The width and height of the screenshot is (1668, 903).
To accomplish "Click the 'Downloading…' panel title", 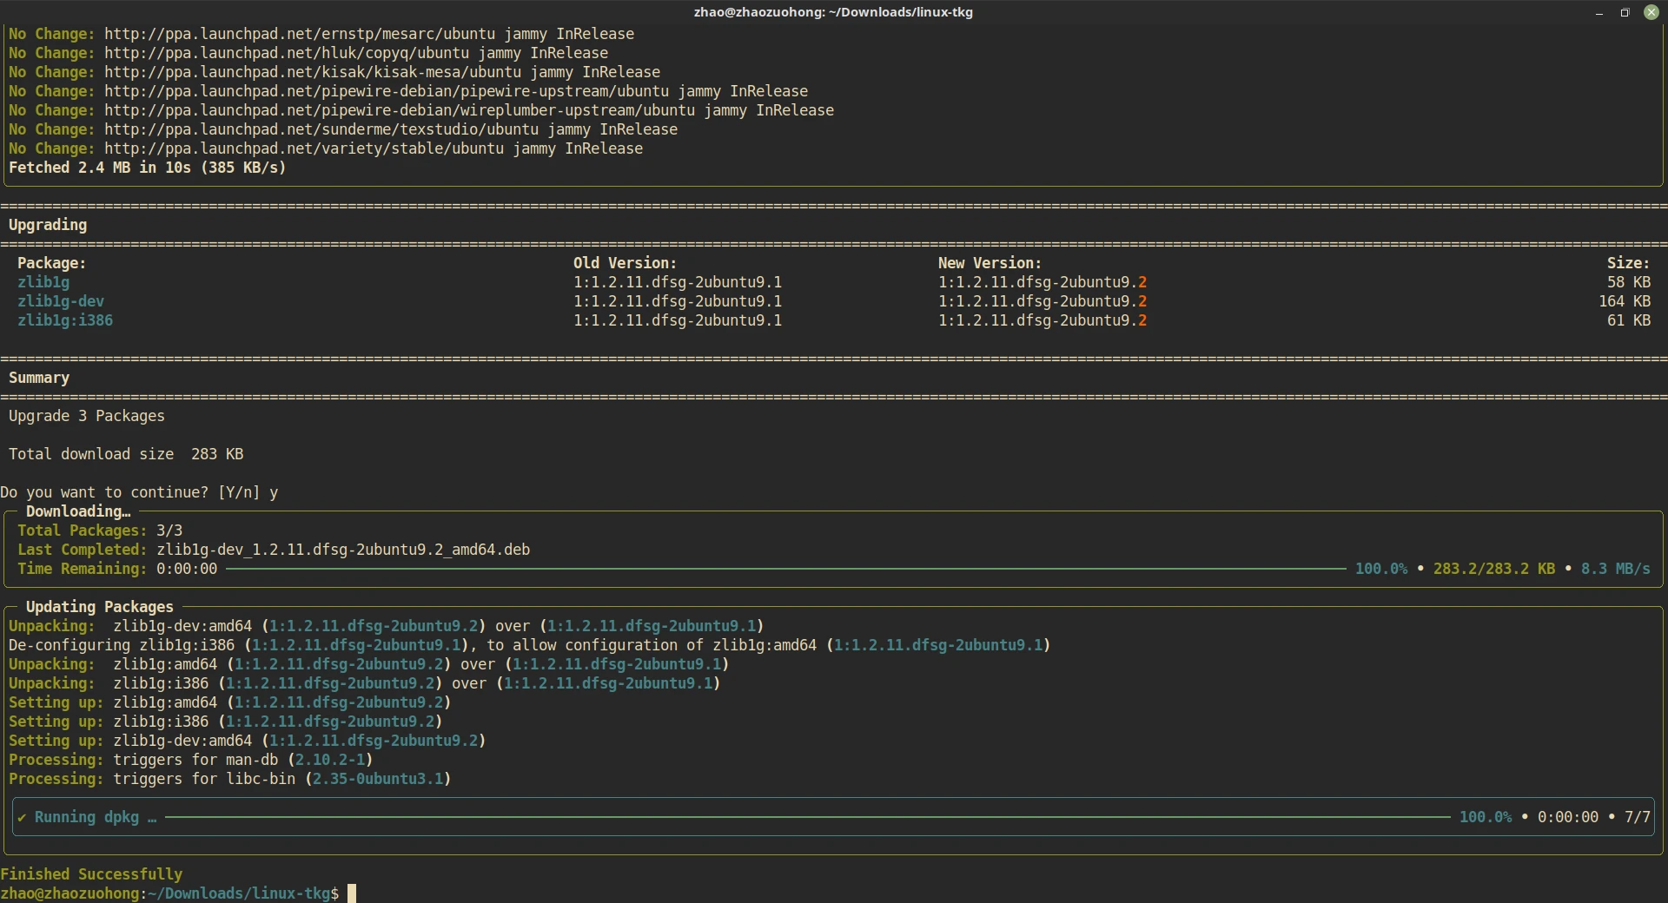I will coord(78,511).
